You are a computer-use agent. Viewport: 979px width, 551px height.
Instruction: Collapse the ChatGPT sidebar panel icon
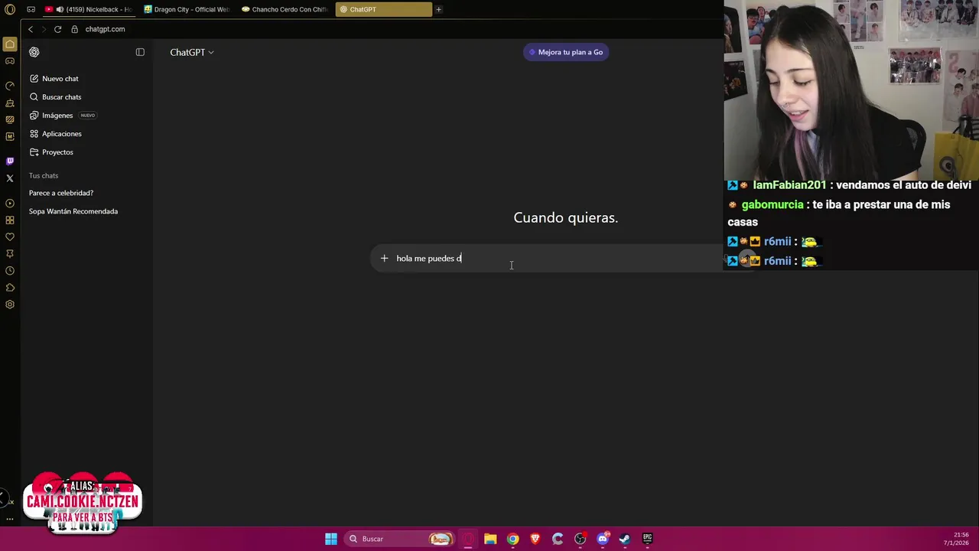(x=140, y=52)
